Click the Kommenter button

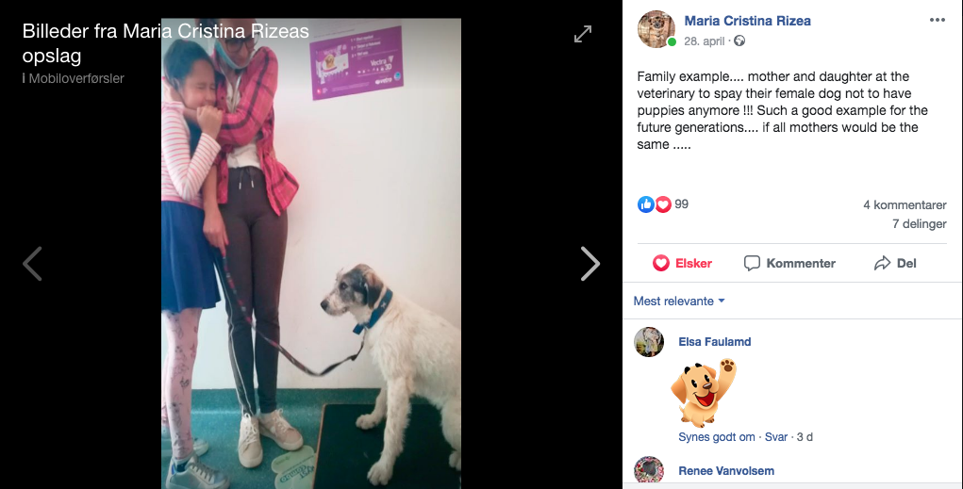tap(789, 263)
